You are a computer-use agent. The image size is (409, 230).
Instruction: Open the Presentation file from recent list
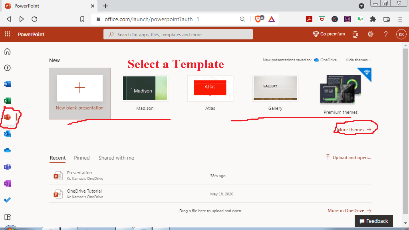[210, 176]
